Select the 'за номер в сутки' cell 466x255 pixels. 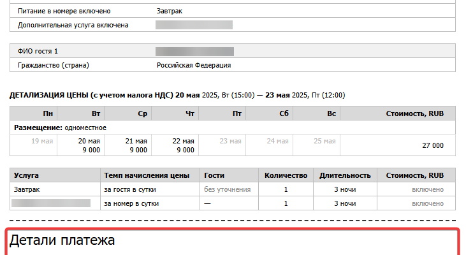point(131,203)
